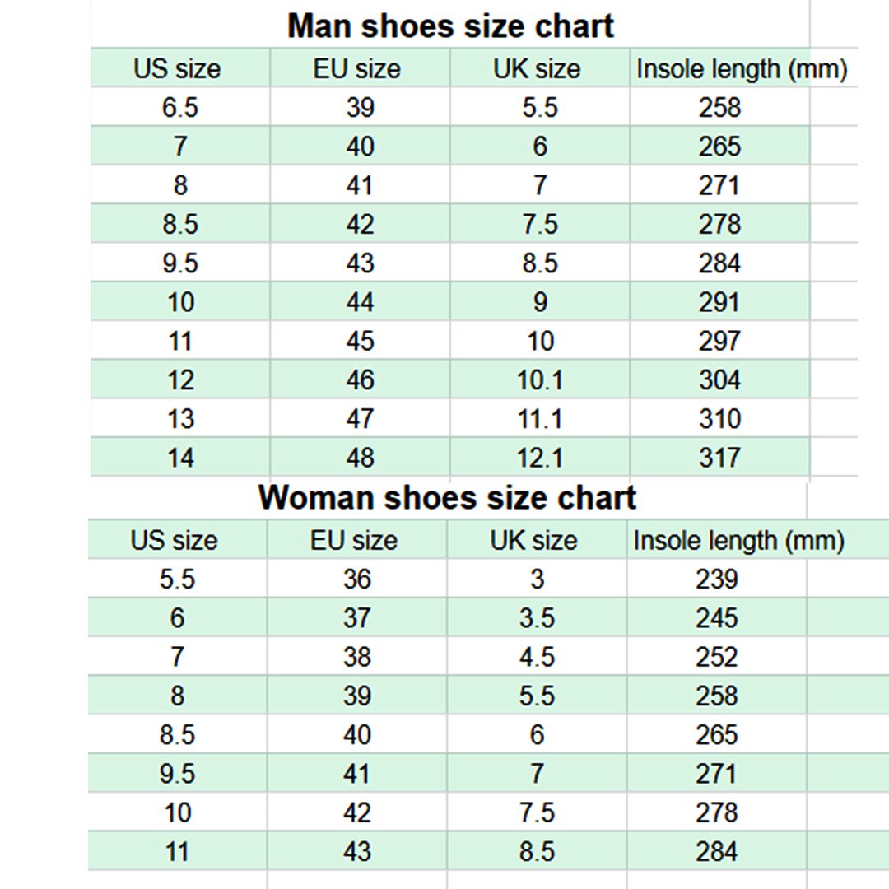This screenshot has height=889, width=889.
Task: Select the women's US size 5.5 cell
Action: click(177, 579)
